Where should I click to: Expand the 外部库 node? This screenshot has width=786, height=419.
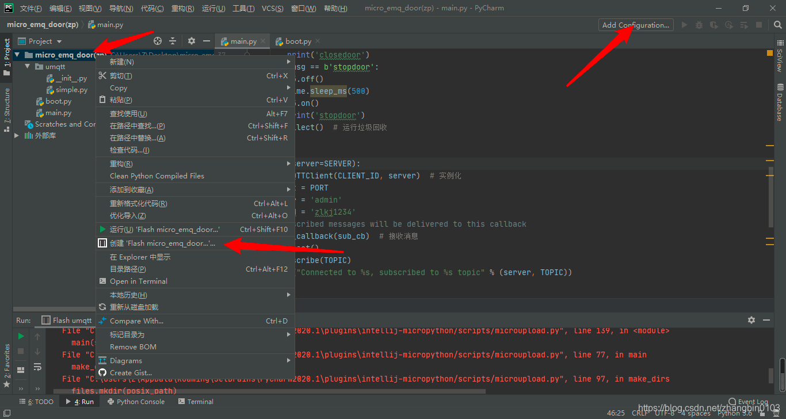tap(17, 136)
